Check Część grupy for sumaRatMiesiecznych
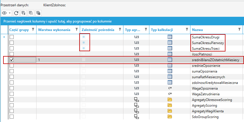This screenshot has height=122, width=244. pyautogui.click(x=12, y=77)
